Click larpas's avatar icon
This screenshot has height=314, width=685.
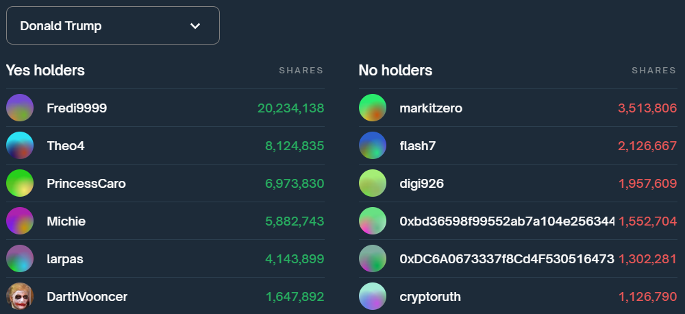pyautogui.click(x=20, y=258)
